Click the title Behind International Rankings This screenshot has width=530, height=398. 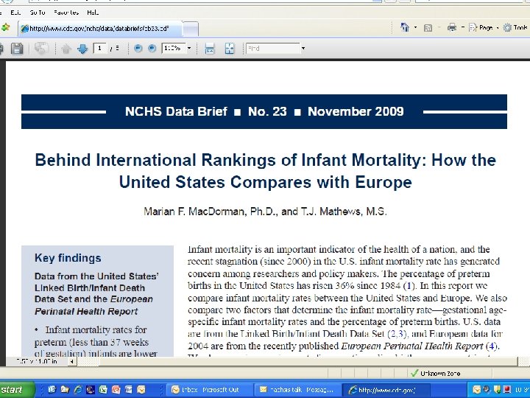tap(265, 171)
